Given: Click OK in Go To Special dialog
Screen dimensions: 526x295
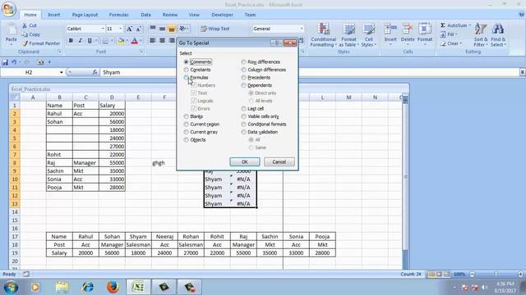Looking at the screenshot, I should point(245,162).
